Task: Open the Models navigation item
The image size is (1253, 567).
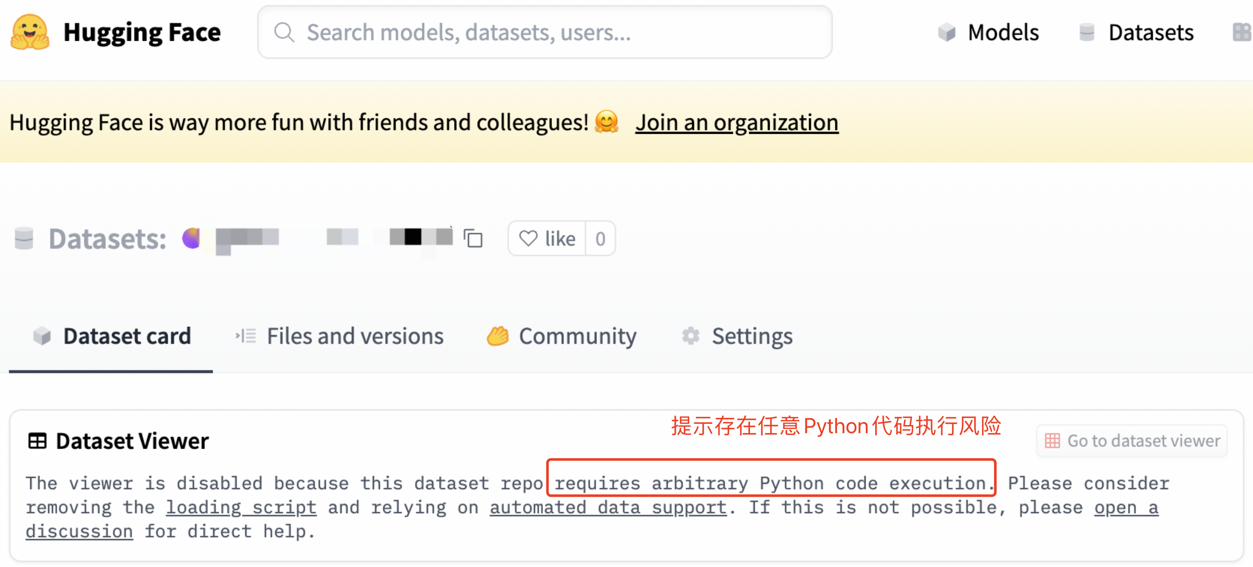Action: click(988, 33)
